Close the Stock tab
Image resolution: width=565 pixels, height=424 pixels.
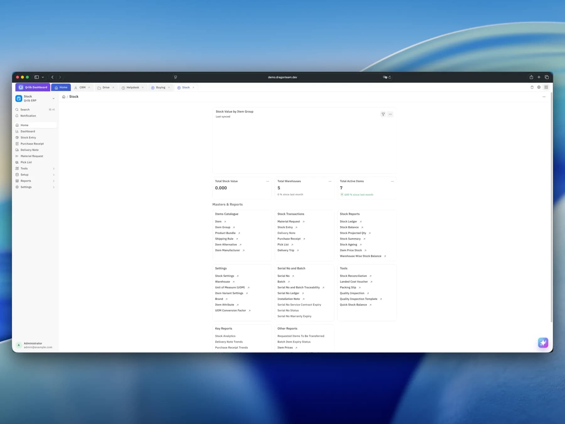[x=193, y=88]
